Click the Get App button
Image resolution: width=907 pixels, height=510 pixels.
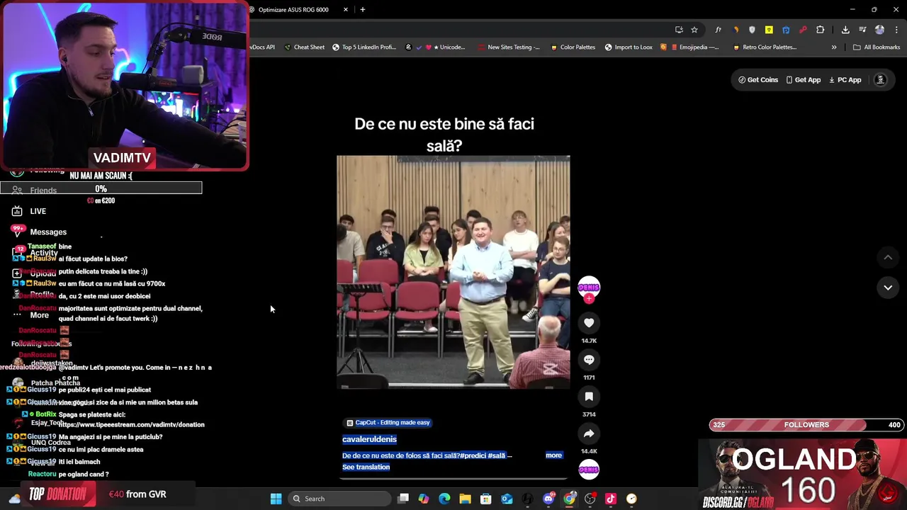(803, 80)
